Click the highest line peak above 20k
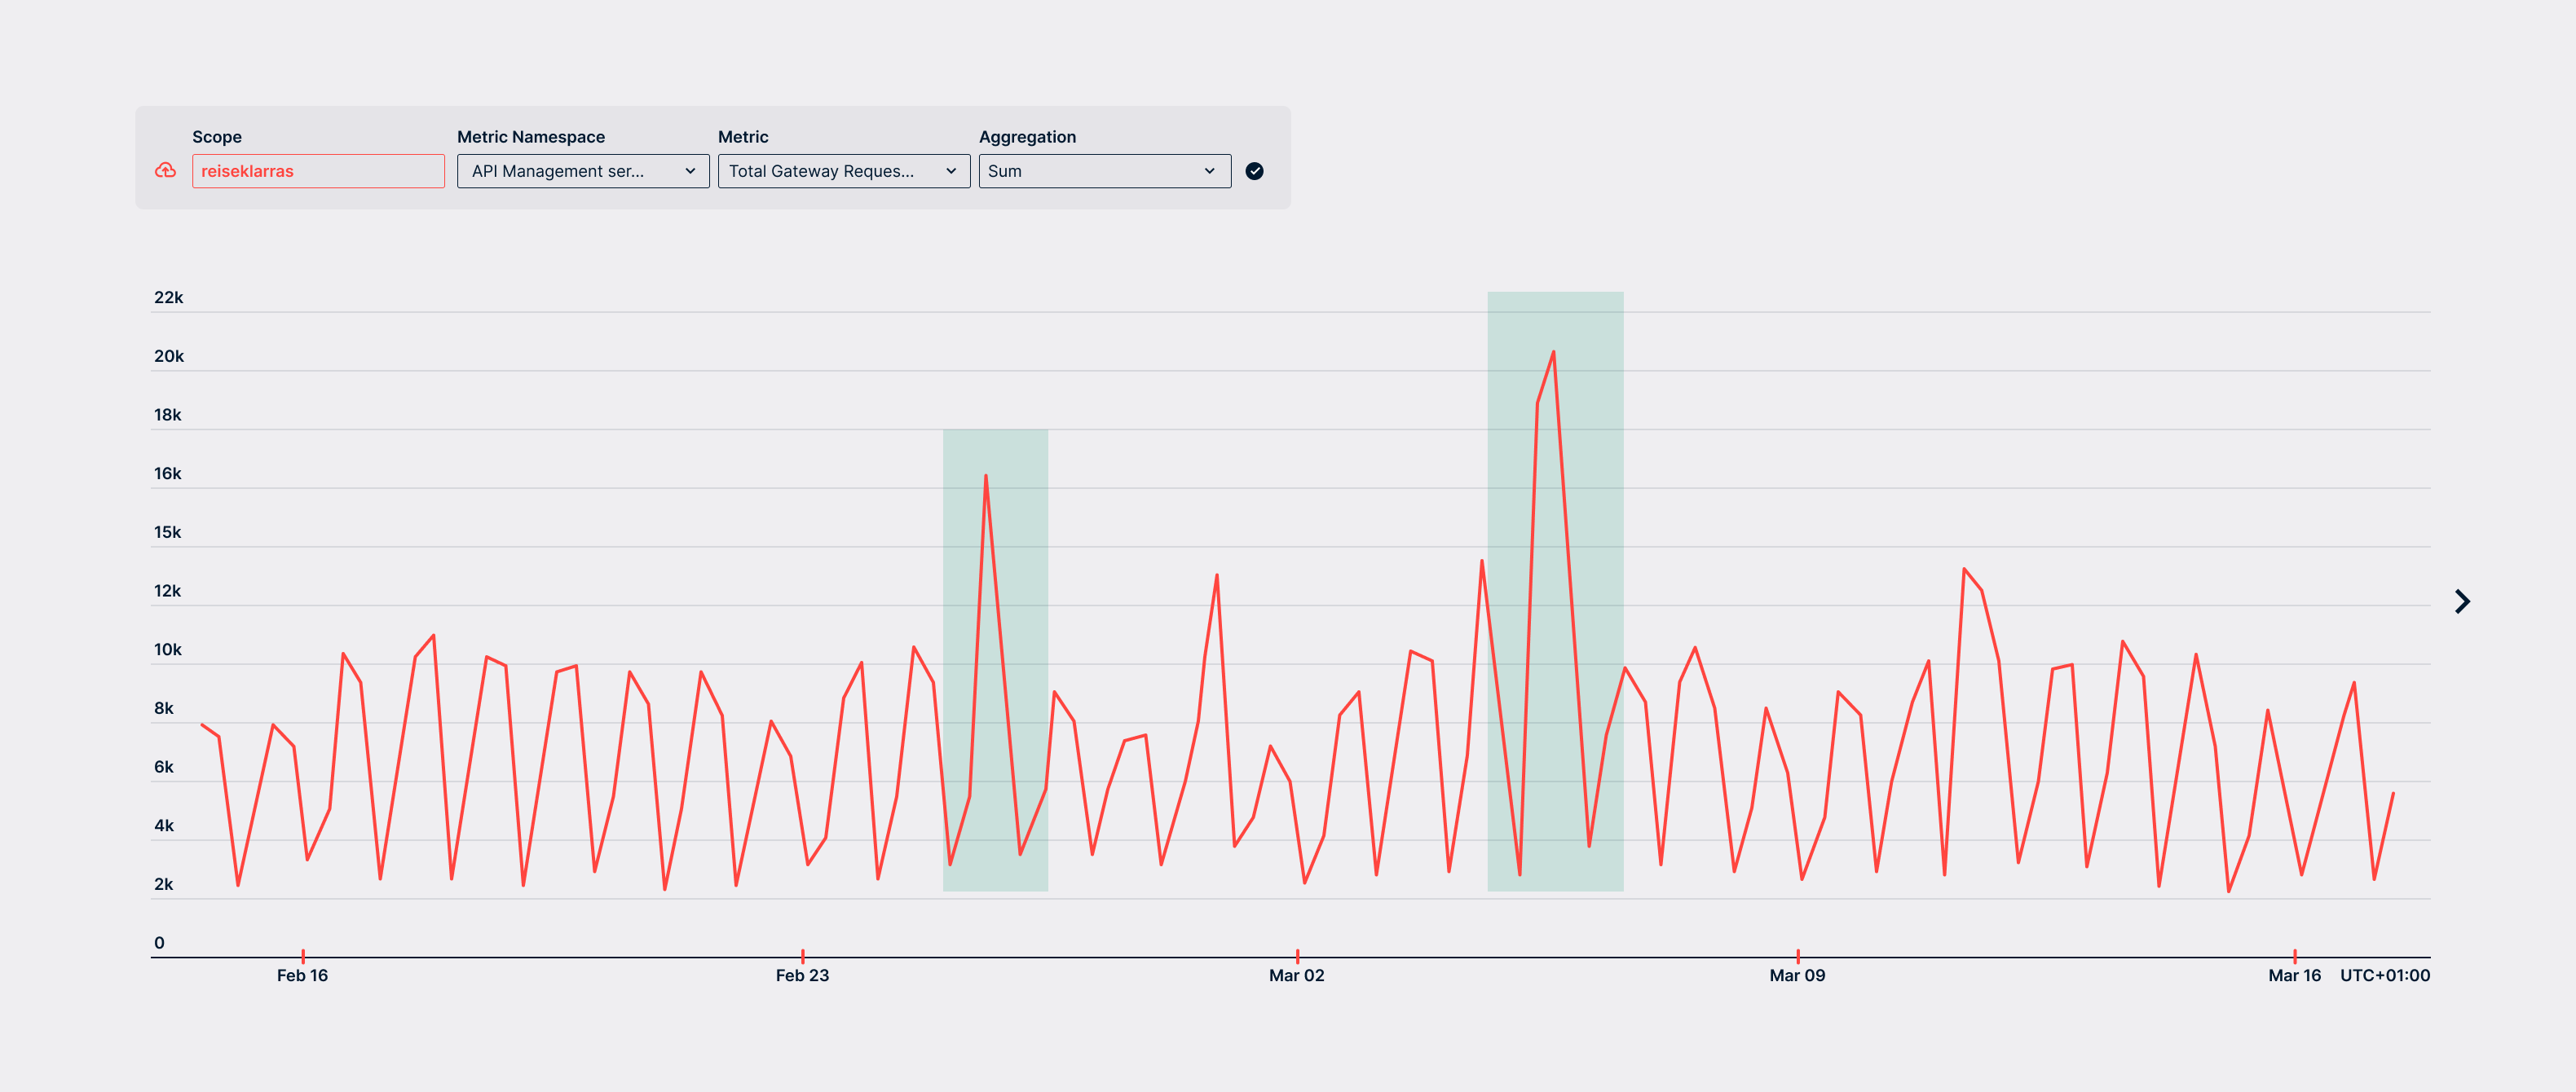The image size is (2576, 1092). click(x=1553, y=352)
